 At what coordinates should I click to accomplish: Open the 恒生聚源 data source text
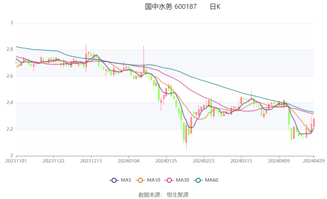point(177,195)
